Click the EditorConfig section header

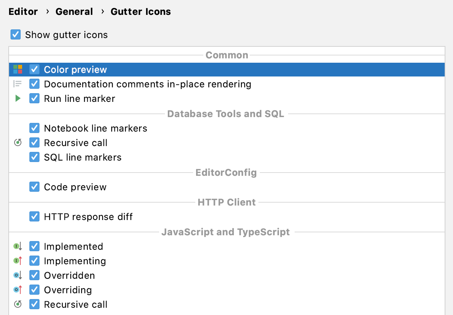click(x=226, y=173)
